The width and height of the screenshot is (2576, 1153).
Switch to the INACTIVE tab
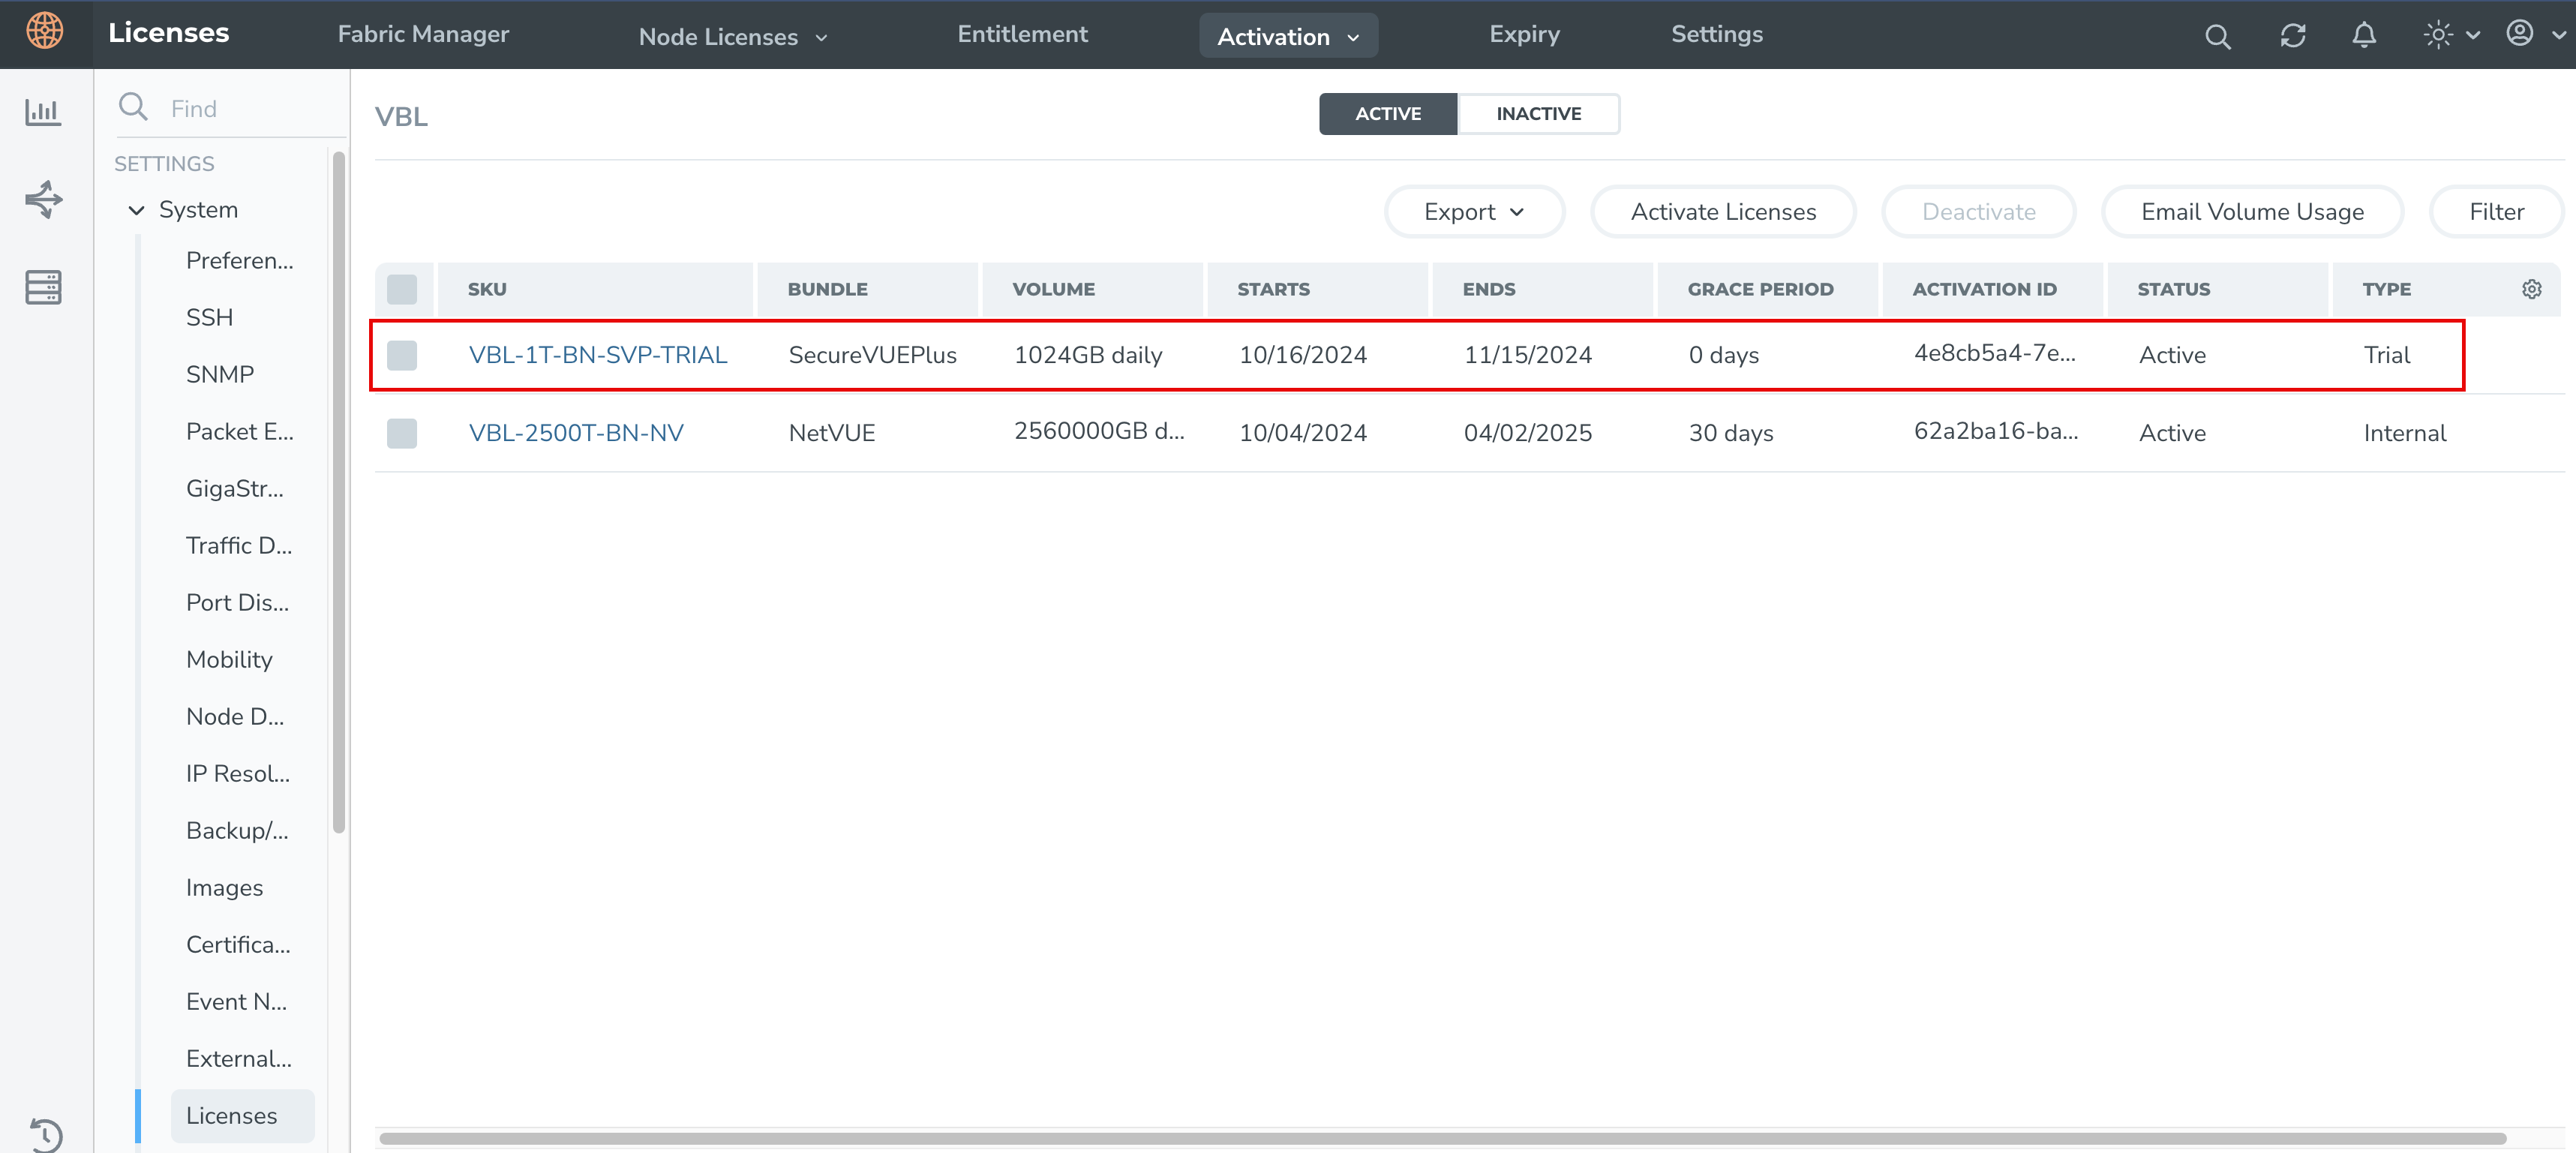[1538, 114]
